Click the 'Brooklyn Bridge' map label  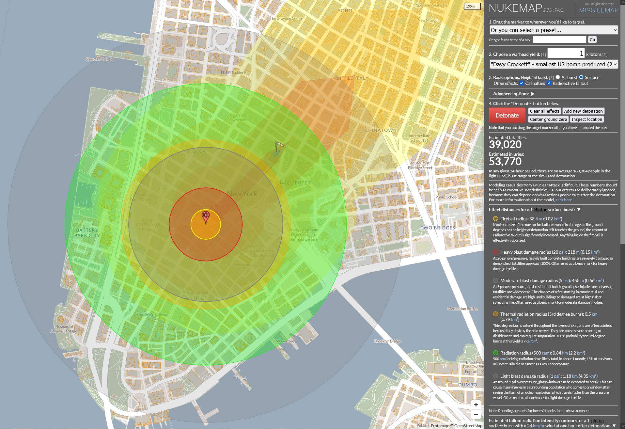tap(388, 341)
